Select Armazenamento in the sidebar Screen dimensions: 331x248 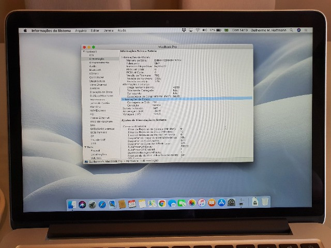pyautogui.click(x=99, y=63)
